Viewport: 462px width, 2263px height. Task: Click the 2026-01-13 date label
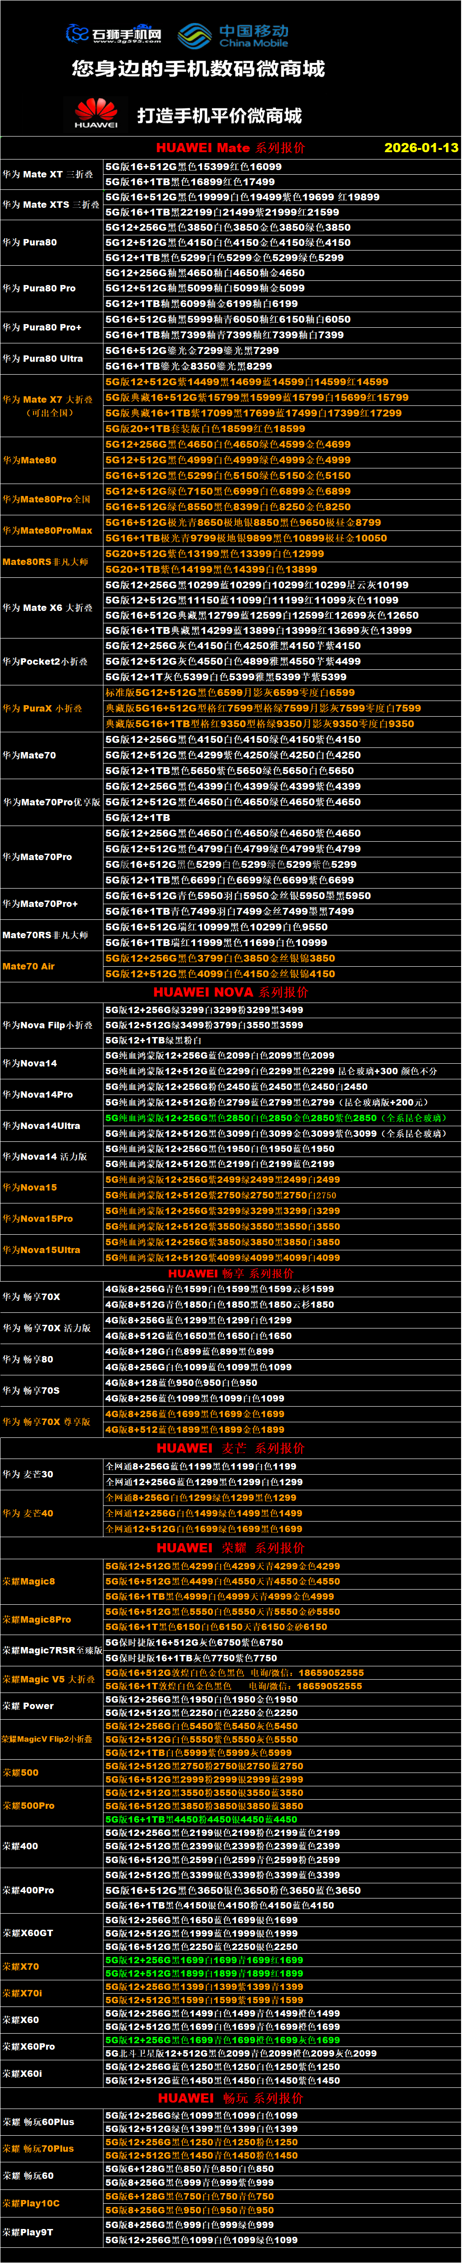click(421, 148)
